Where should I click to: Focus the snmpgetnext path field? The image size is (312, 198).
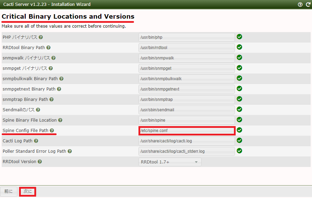point(187,89)
